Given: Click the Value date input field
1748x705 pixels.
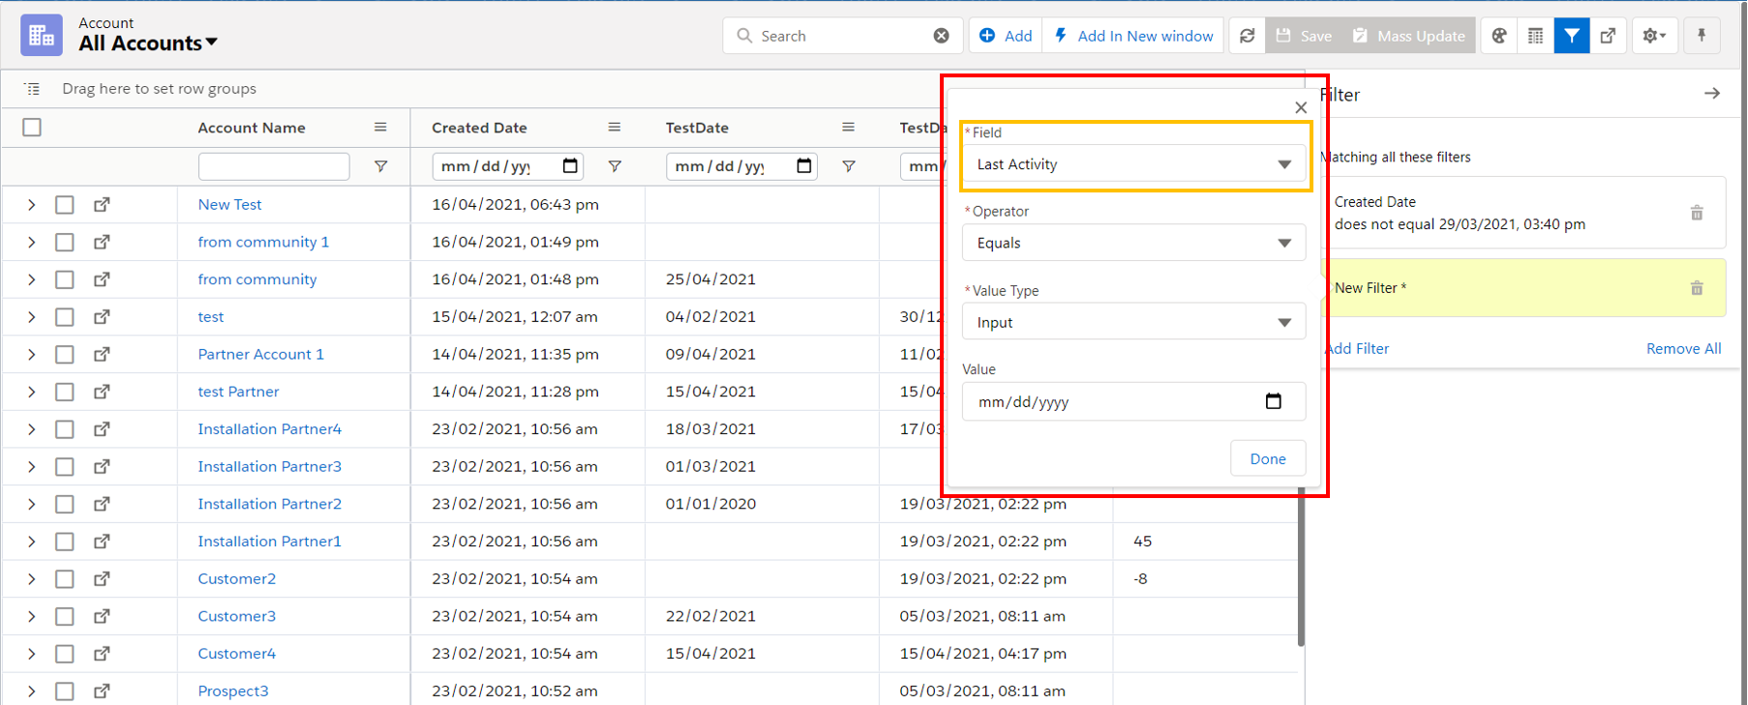Looking at the screenshot, I should (1113, 402).
